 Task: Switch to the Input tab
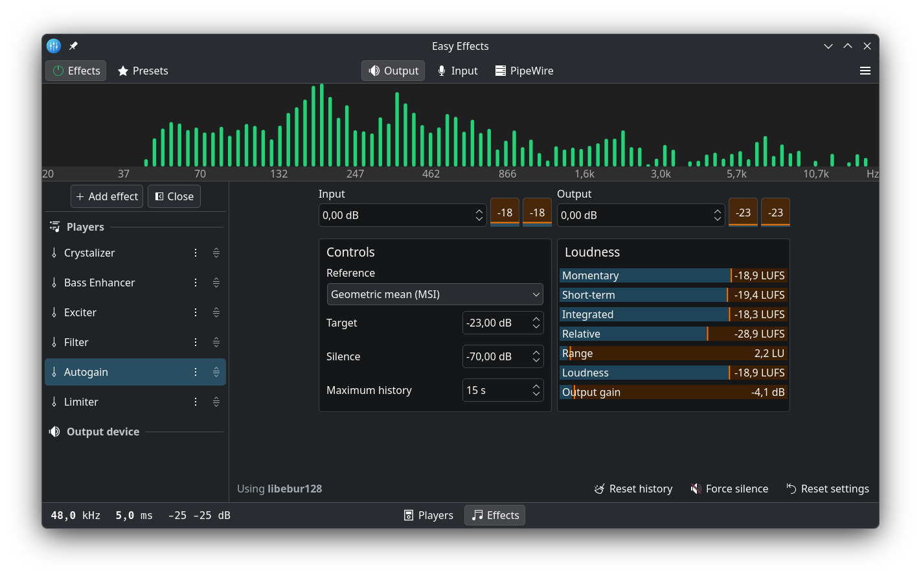tap(457, 71)
